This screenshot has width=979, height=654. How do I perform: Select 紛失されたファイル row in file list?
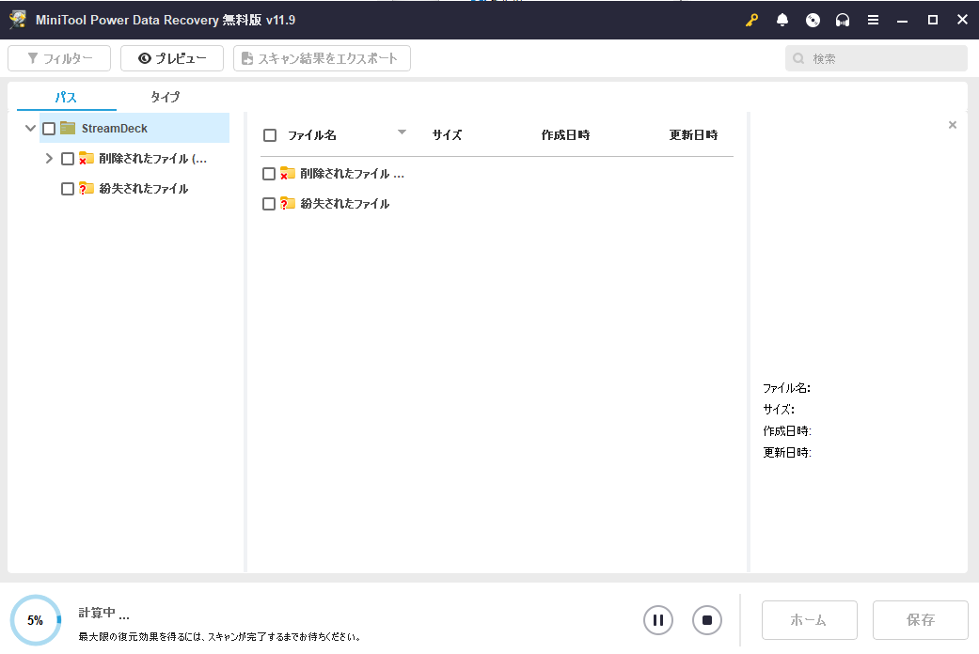(x=497, y=204)
